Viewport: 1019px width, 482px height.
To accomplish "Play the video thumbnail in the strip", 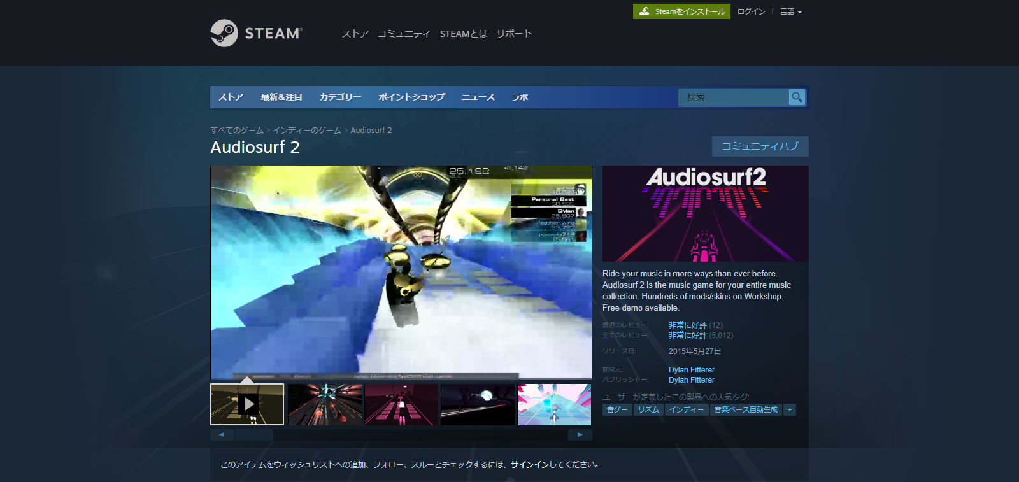I will point(248,404).
